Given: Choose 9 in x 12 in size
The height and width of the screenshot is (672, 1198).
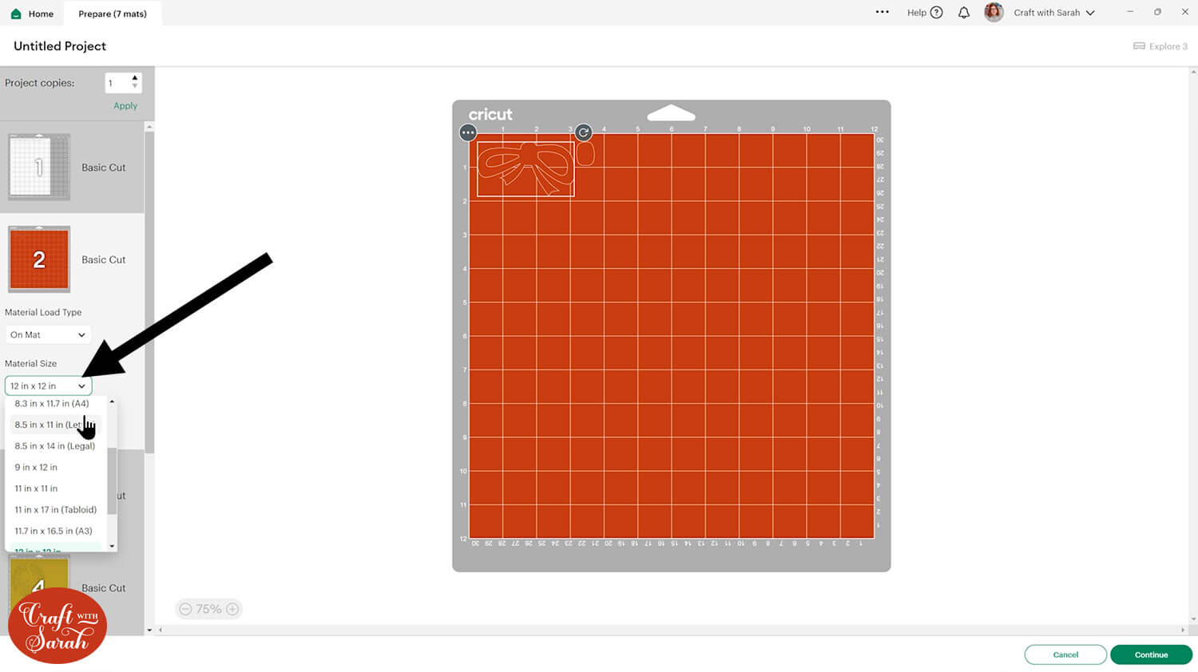Looking at the screenshot, I should click(x=36, y=468).
